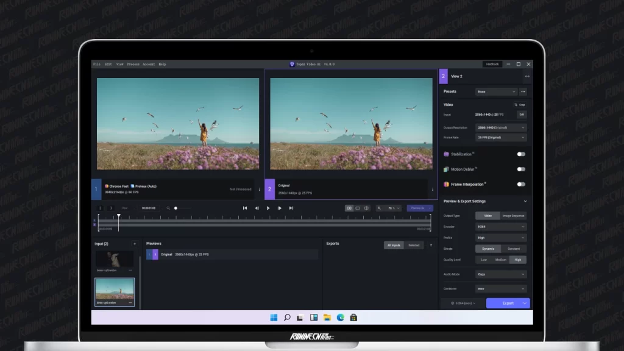Open the Output Resolution dropdown
The width and height of the screenshot is (624, 351).
500,128
